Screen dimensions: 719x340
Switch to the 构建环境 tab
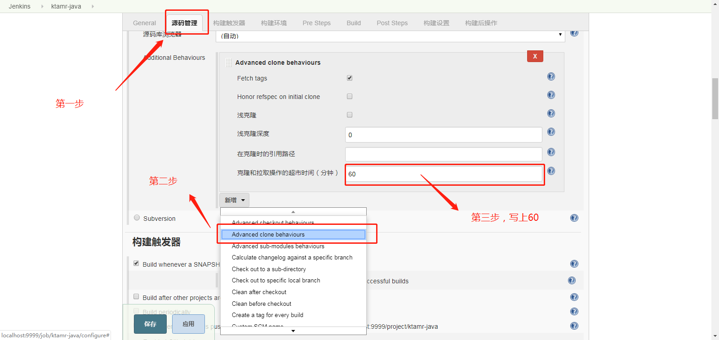274,23
